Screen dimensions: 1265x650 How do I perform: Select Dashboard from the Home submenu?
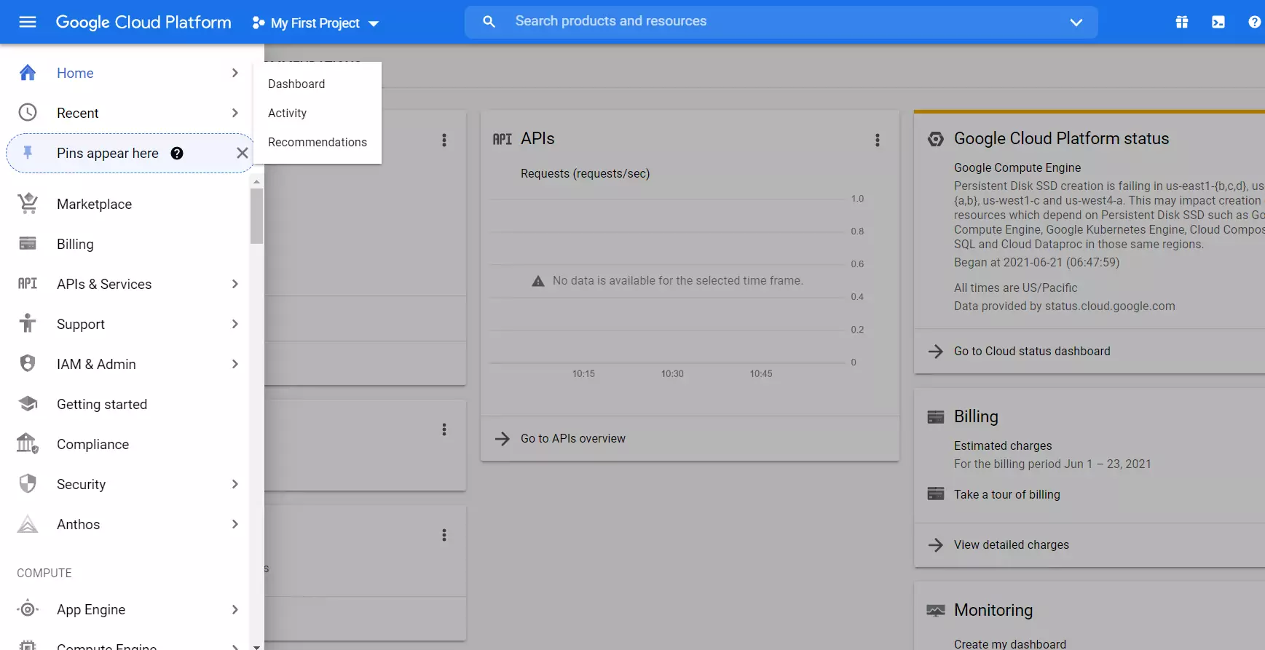coord(318,84)
